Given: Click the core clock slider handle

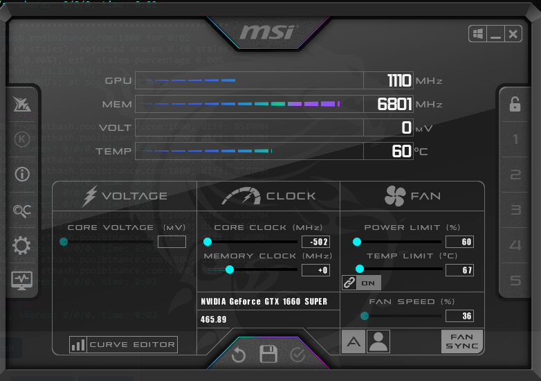Looking at the screenshot, I should pyautogui.click(x=208, y=242).
